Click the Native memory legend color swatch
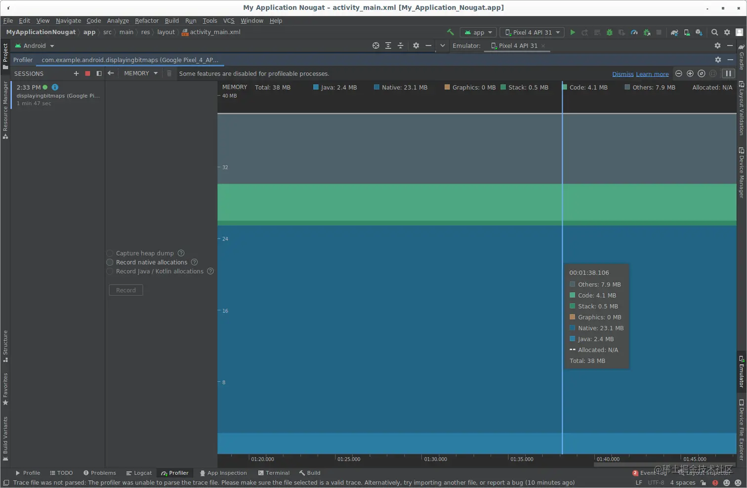This screenshot has height=488, width=747. [376, 87]
